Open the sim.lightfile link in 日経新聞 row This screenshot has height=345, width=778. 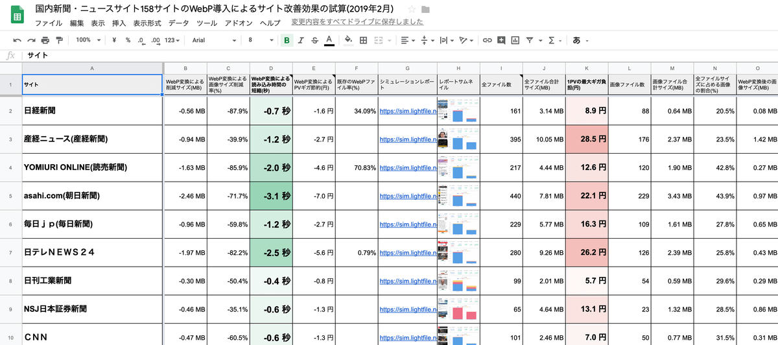coord(407,111)
